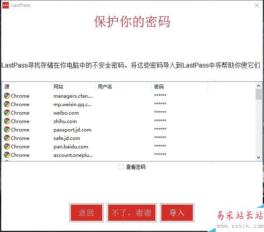Click Chrome source label in weibo.com row
This screenshot has width=264, height=232.
20,113
